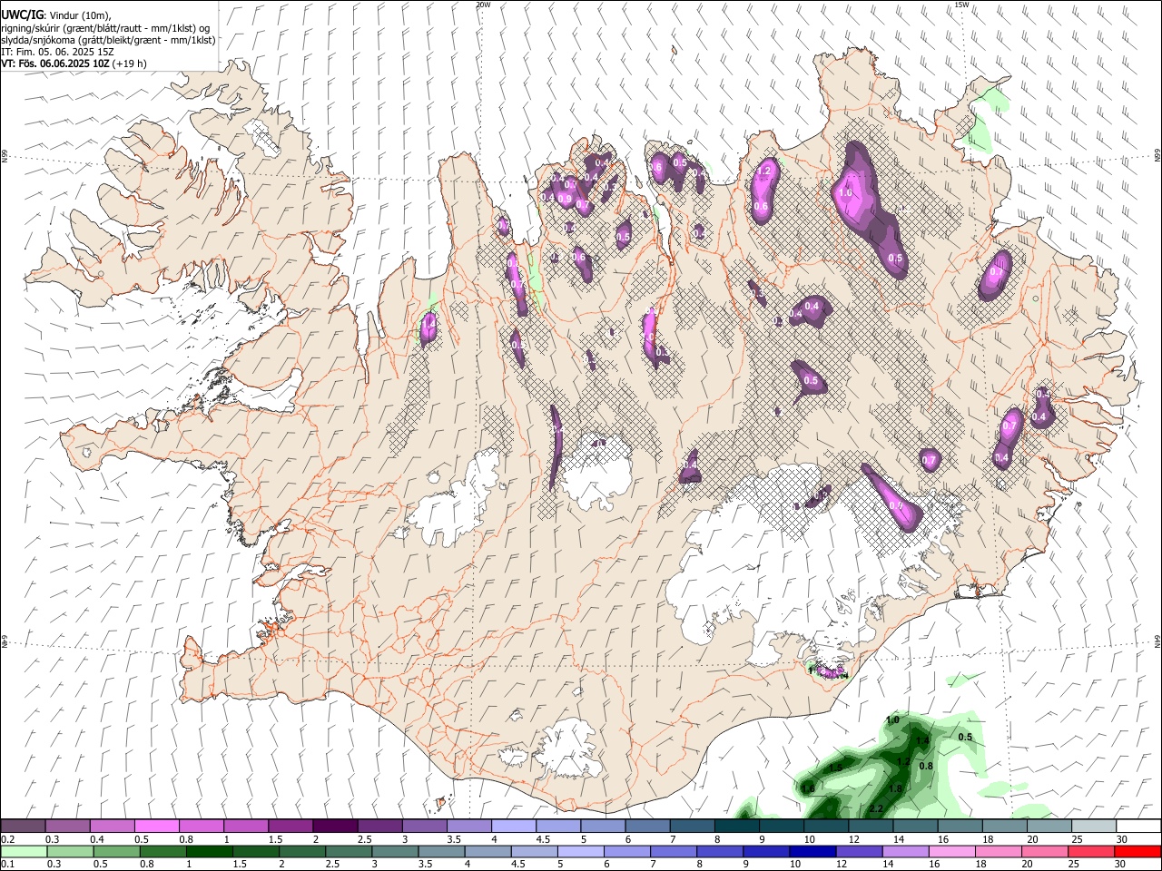Click the '2.2' rain value offshore southeast
The width and height of the screenshot is (1162, 871).
876,808
